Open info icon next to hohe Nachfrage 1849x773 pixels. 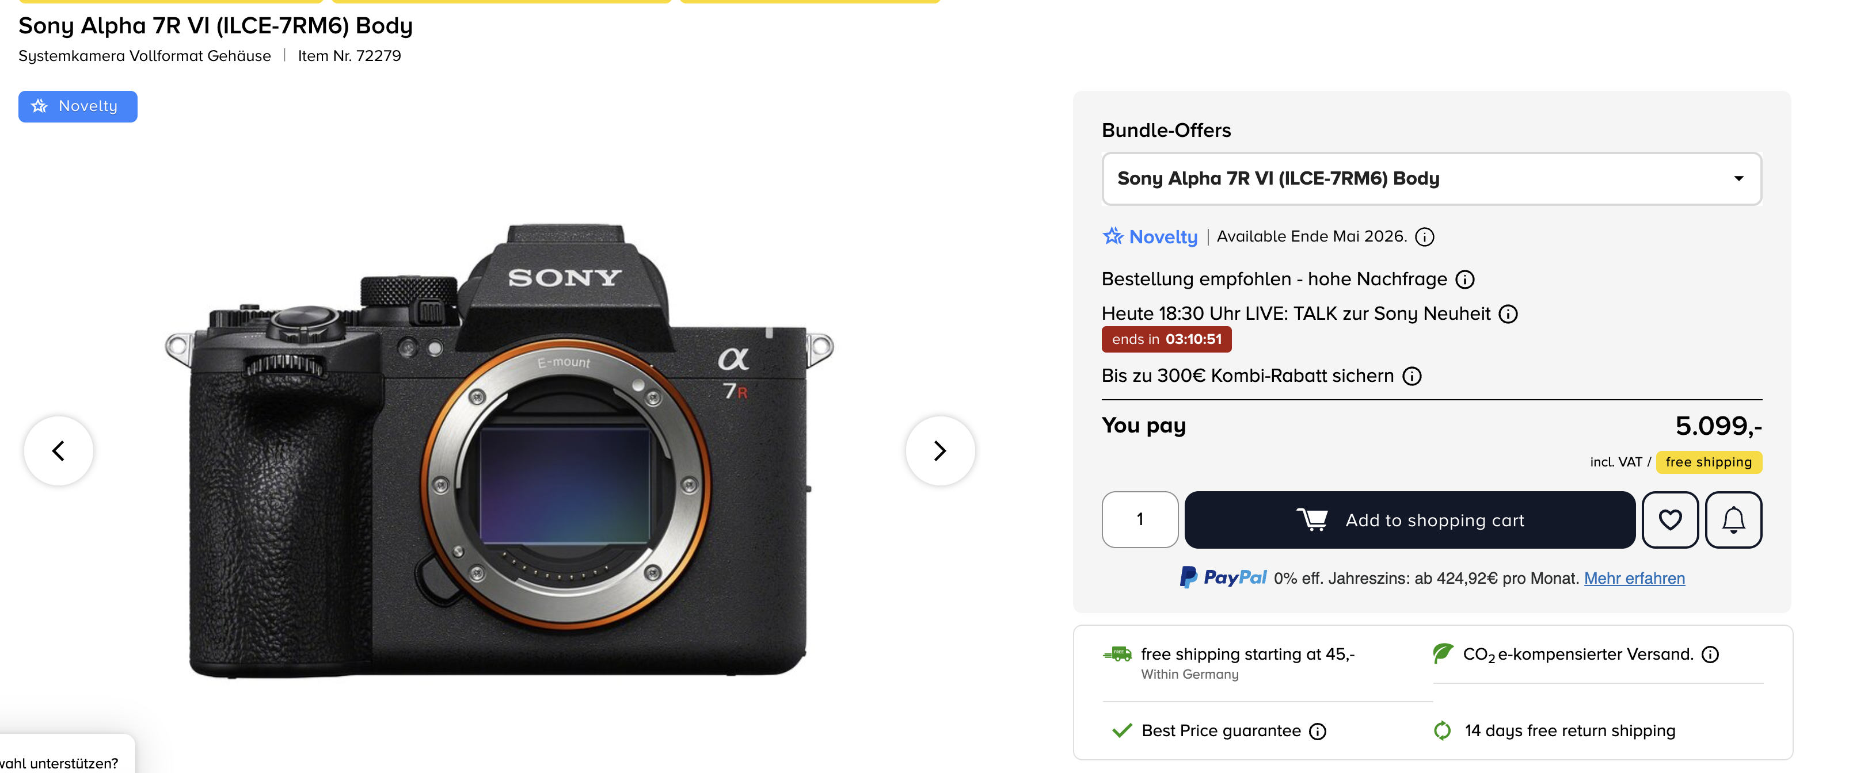pos(1464,280)
